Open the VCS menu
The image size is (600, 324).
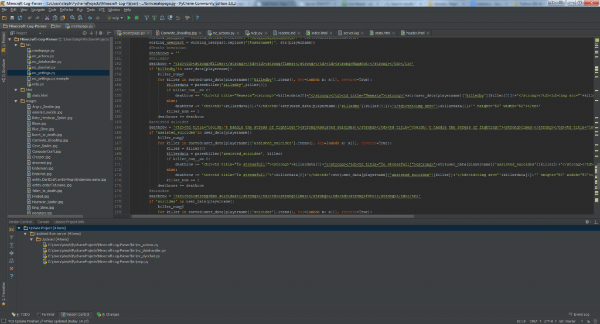pyautogui.click(x=101, y=9)
